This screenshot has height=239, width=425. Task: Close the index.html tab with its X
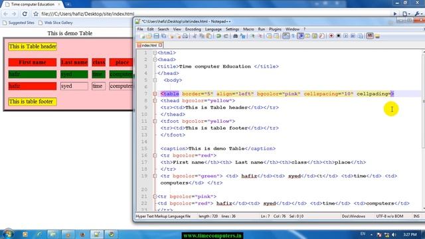pyautogui.click(x=161, y=45)
